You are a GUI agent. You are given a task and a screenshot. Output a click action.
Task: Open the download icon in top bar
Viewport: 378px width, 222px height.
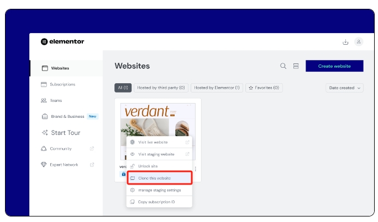point(345,41)
